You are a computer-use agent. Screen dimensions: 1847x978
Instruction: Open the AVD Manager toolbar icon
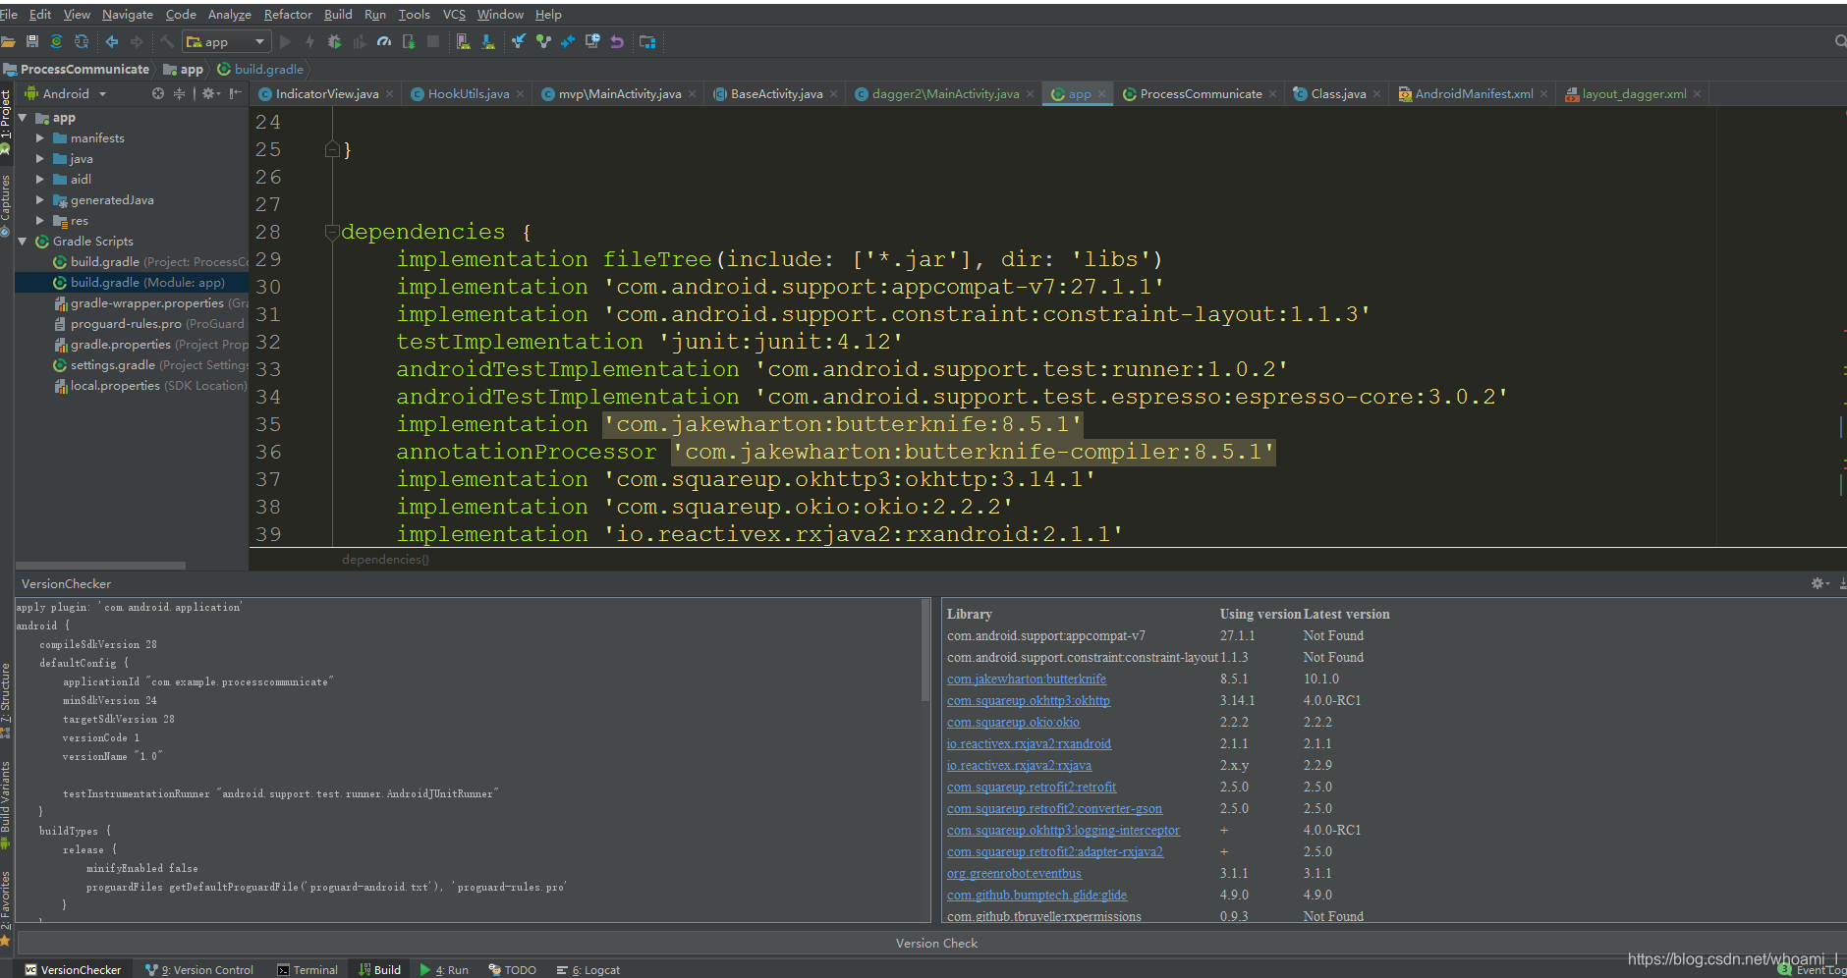(463, 41)
